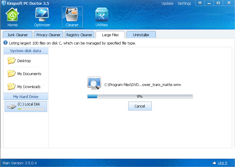Image resolution: width=235 pixels, height=167 pixels.
Task: Click the blue info icon
Action: (x=5, y=43)
